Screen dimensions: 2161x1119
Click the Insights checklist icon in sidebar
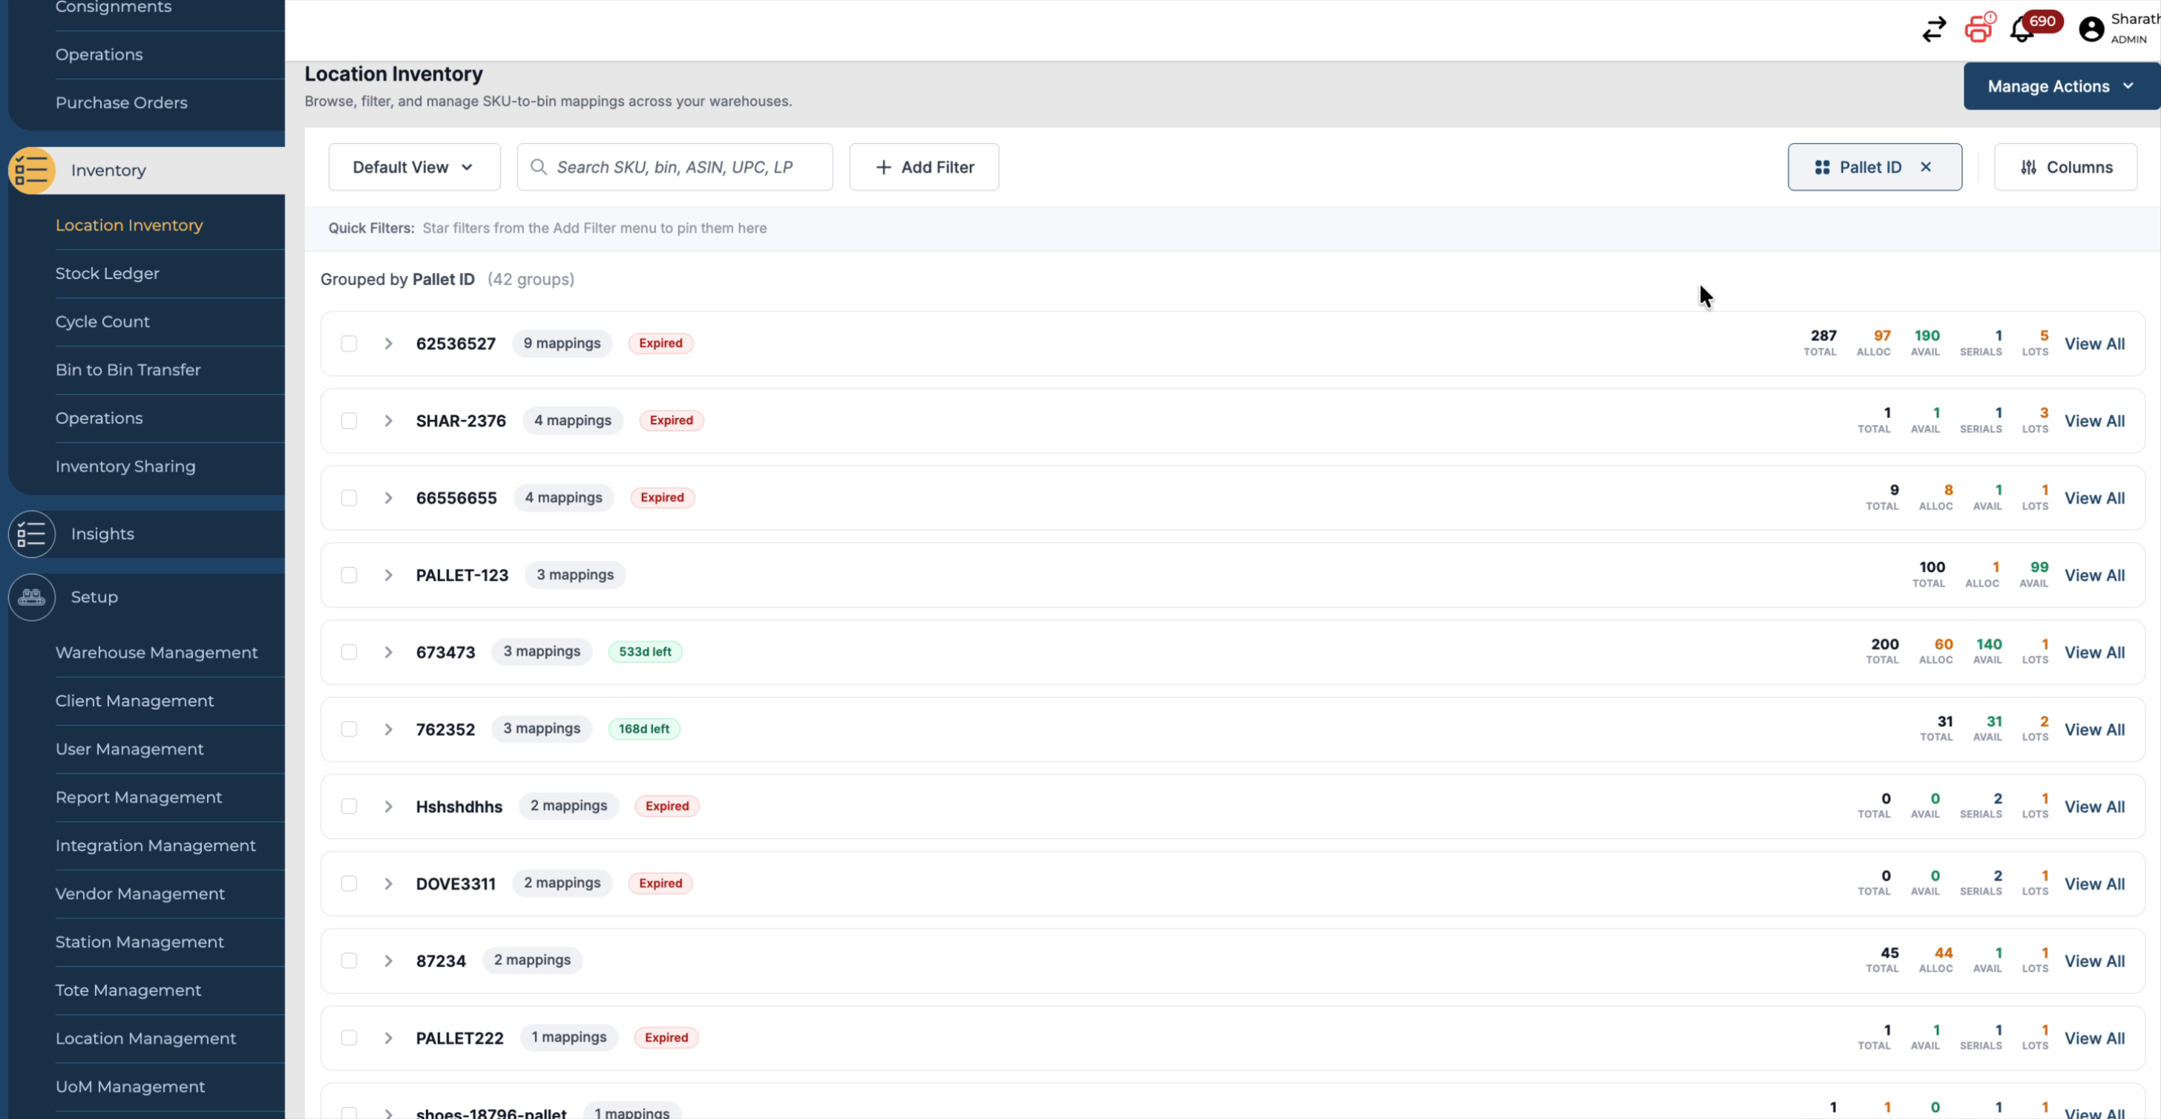pyautogui.click(x=32, y=534)
